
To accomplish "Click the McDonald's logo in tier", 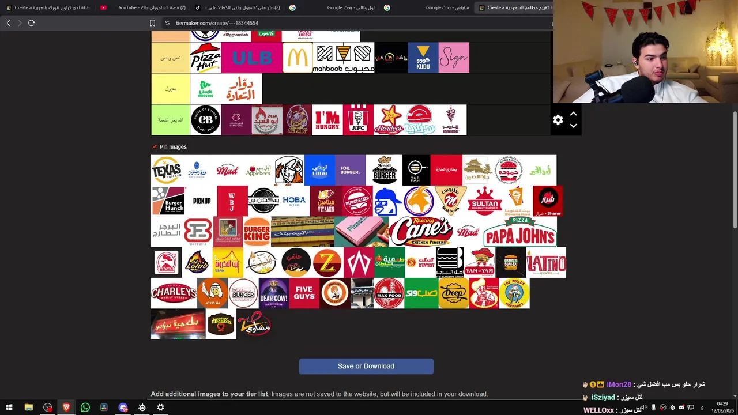I will point(298,58).
